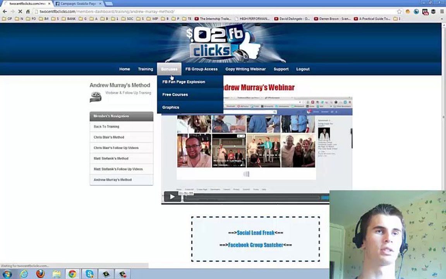
Task: Click the browser back arrow
Action: 5,11
